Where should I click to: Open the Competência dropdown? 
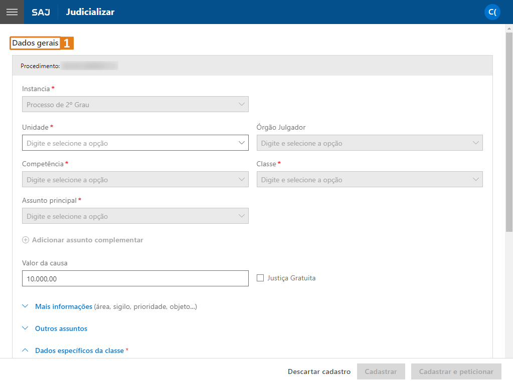pos(135,179)
